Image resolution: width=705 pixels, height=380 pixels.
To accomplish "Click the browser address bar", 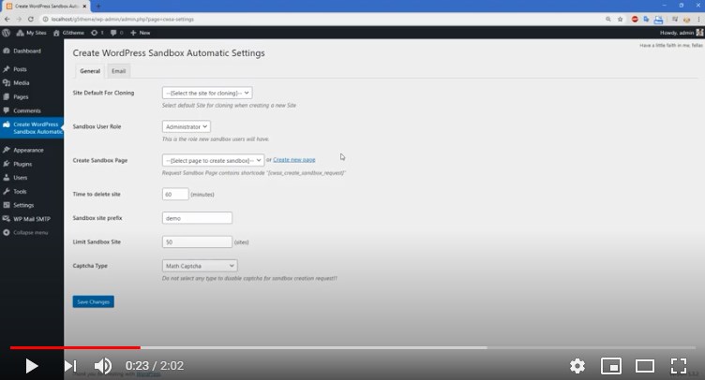I will coord(323,20).
